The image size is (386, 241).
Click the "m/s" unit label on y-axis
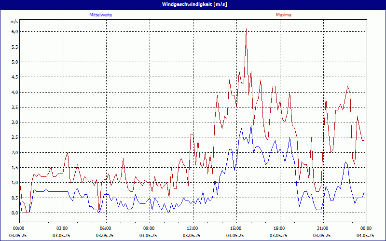click(14, 22)
